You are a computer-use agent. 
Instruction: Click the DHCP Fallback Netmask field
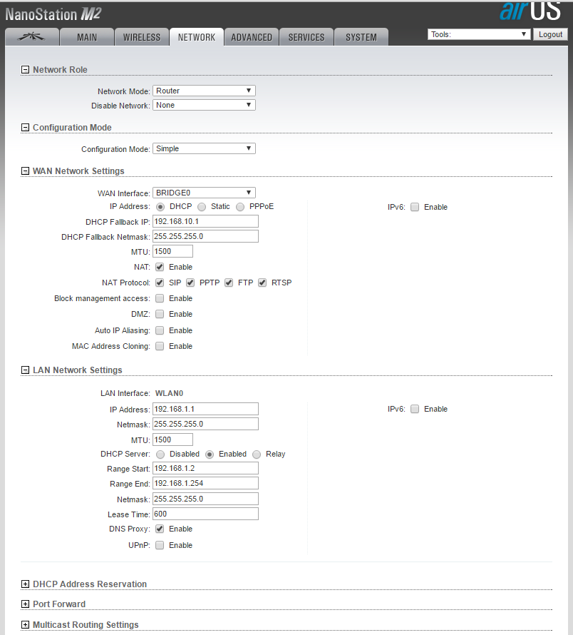coord(205,236)
